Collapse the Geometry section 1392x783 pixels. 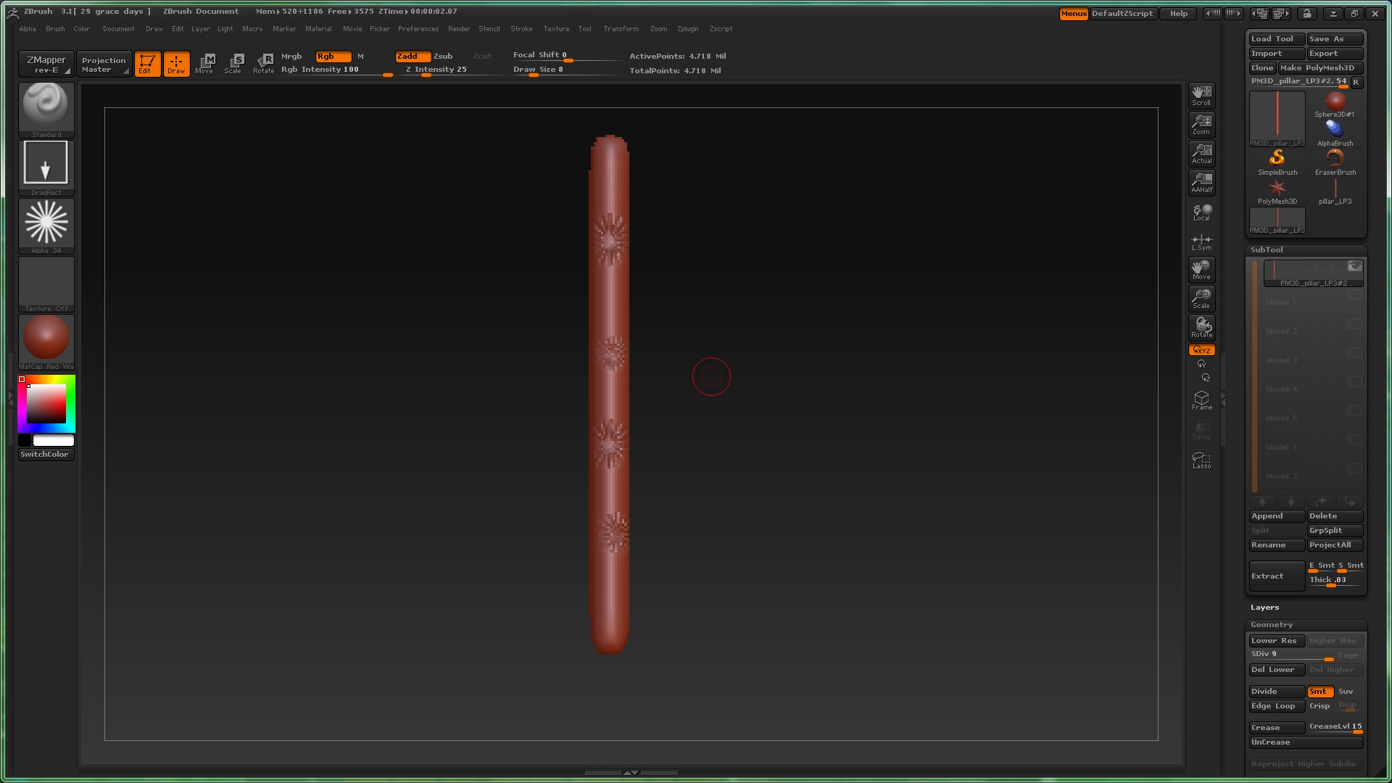1271,624
